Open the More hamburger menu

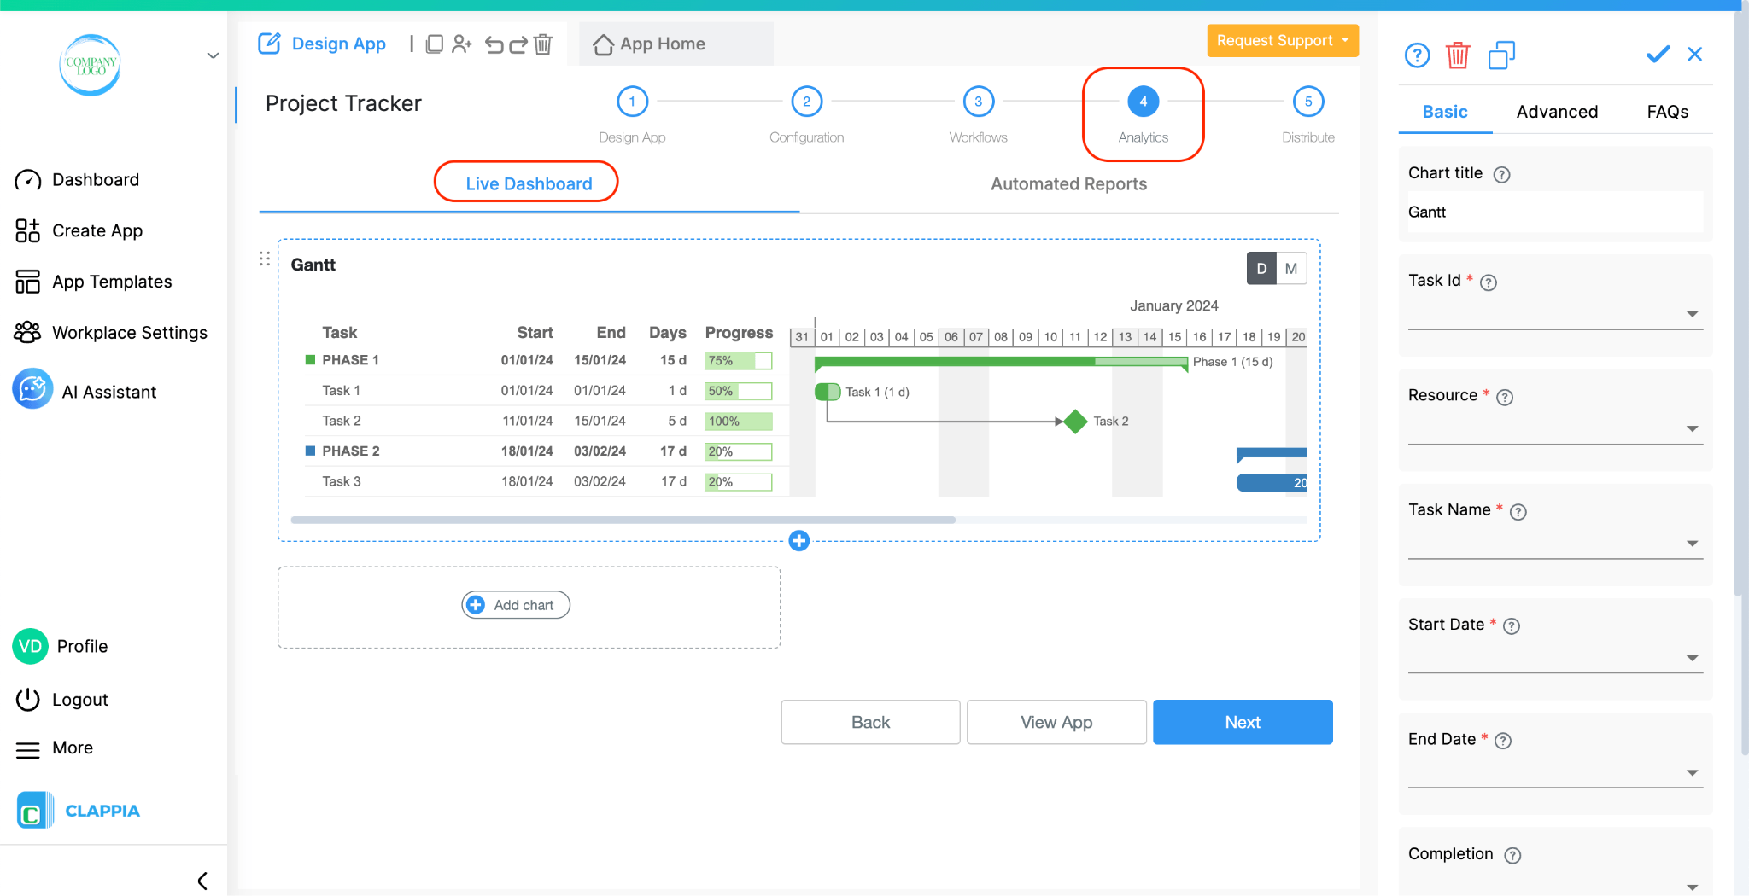28,749
